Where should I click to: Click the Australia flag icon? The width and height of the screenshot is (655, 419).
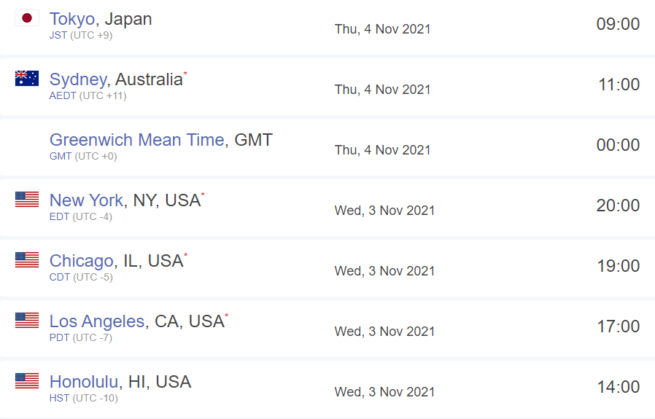[27, 79]
